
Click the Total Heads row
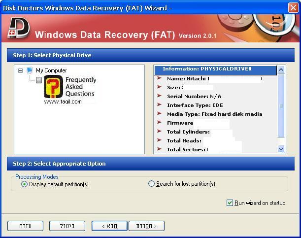(216, 140)
